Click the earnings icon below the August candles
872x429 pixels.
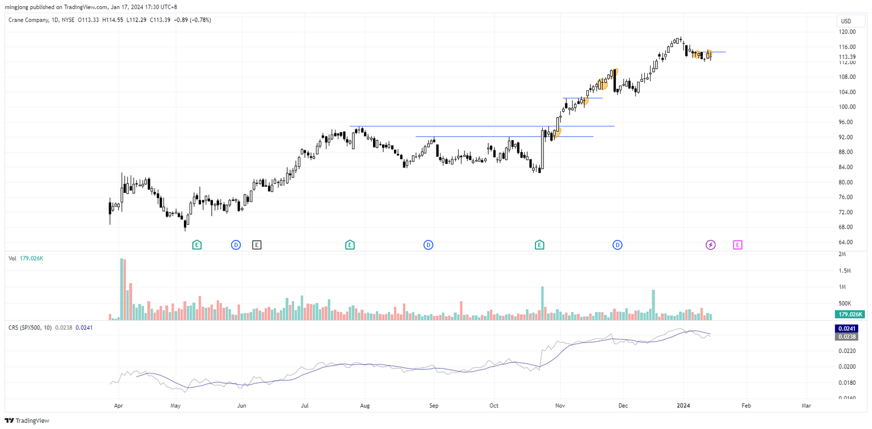pos(349,245)
